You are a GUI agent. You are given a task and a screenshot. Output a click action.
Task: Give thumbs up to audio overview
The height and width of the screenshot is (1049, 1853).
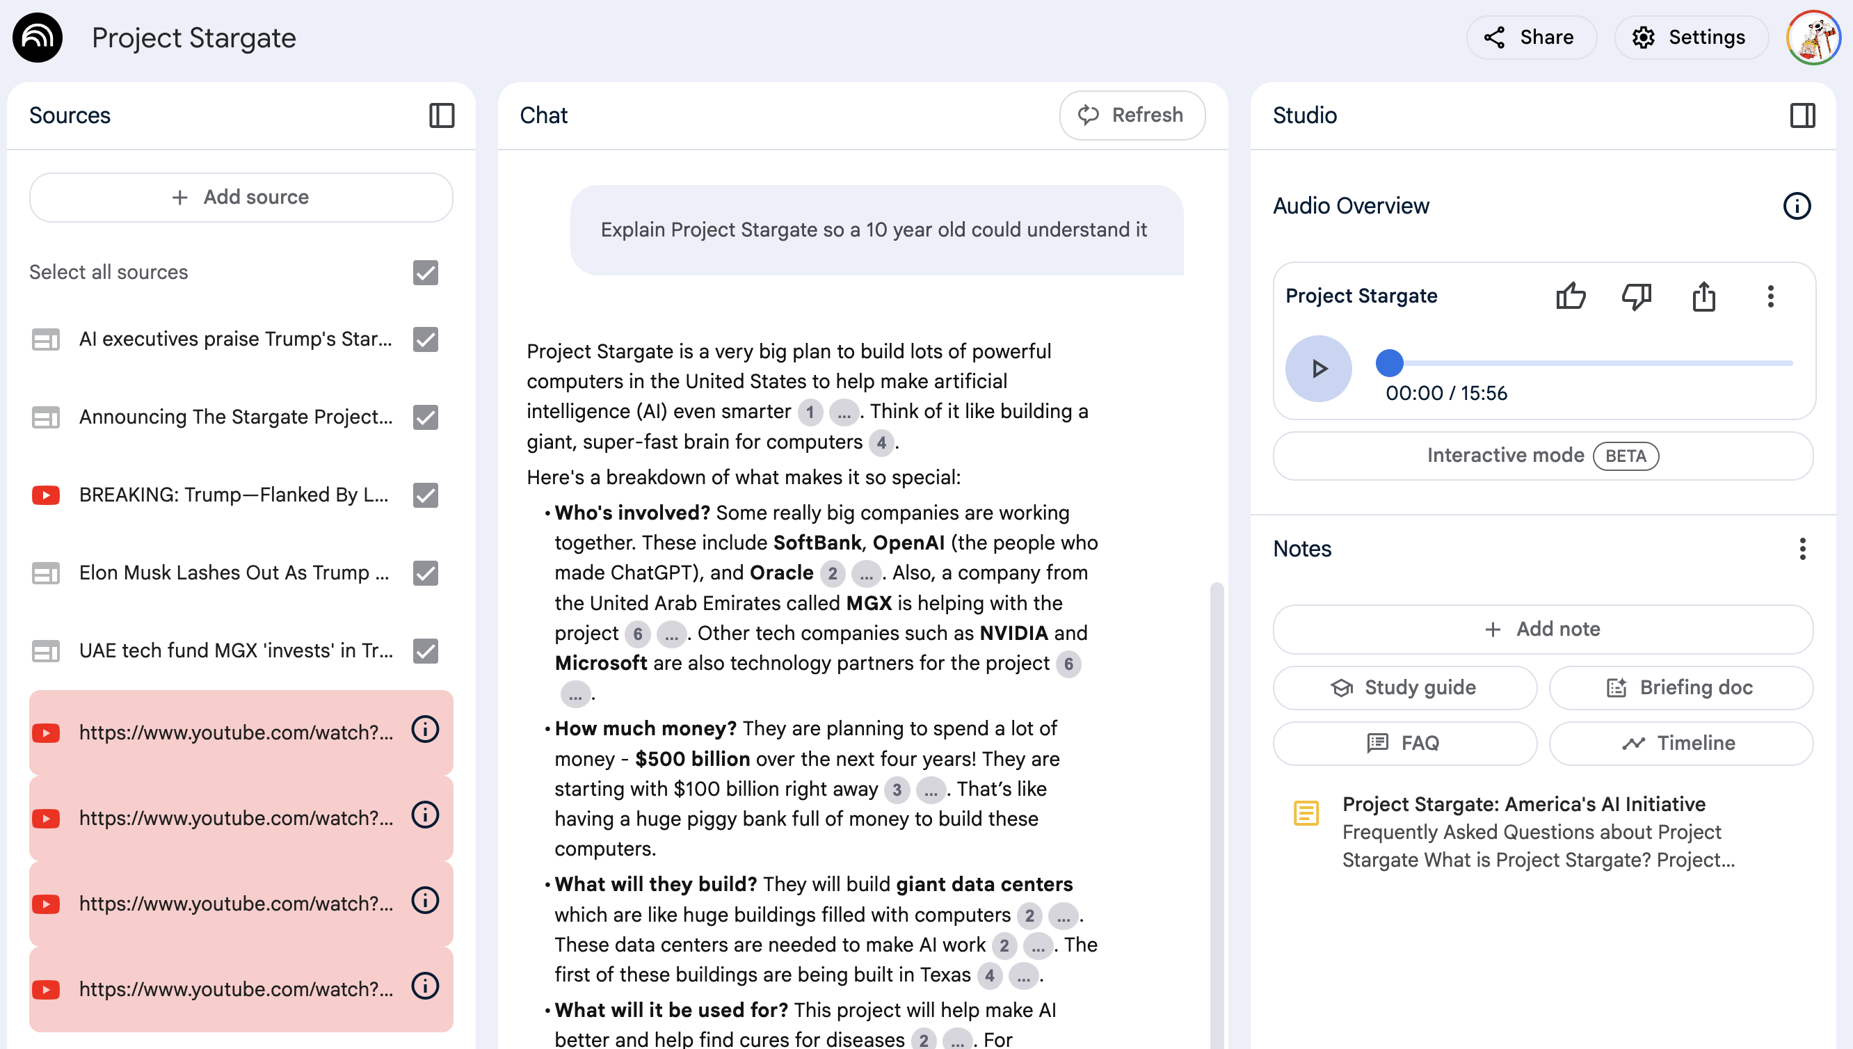tap(1570, 296)
